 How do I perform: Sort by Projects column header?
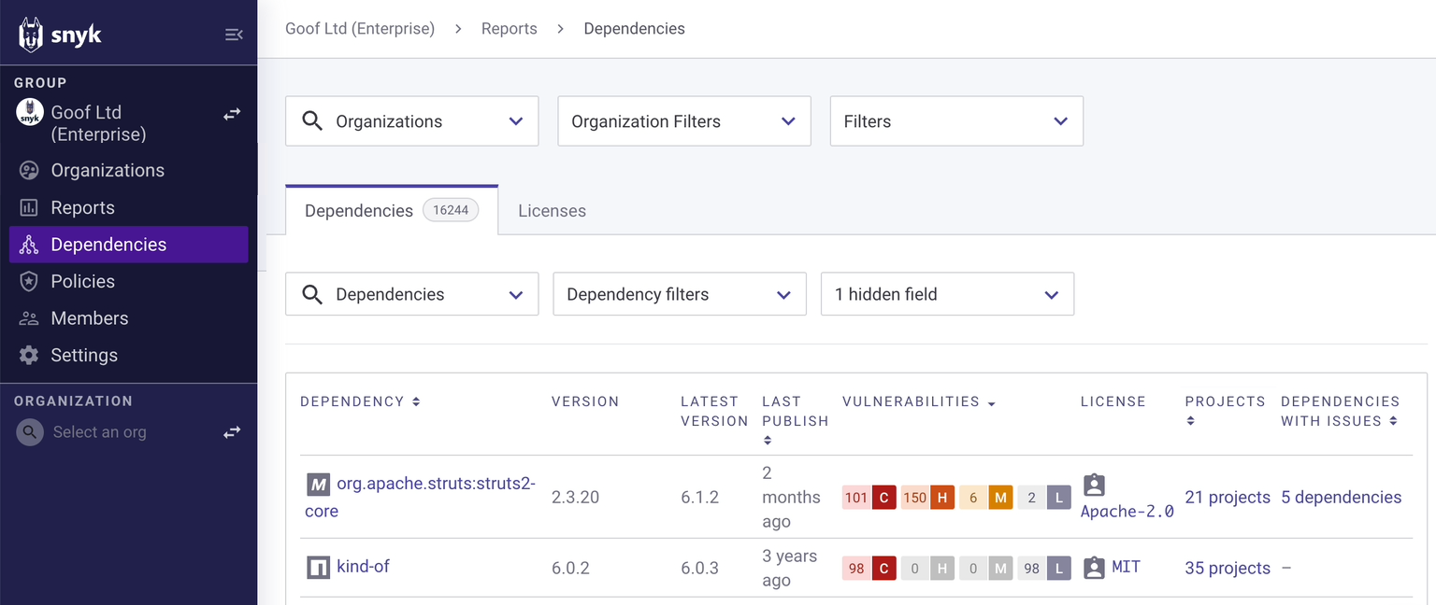[1224, 402]
